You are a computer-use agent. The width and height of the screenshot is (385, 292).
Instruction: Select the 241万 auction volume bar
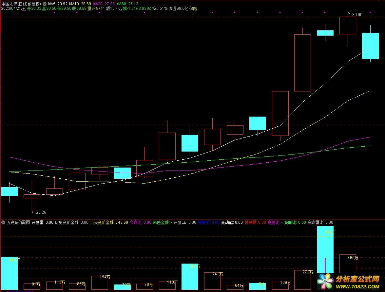tap(212, 281)
